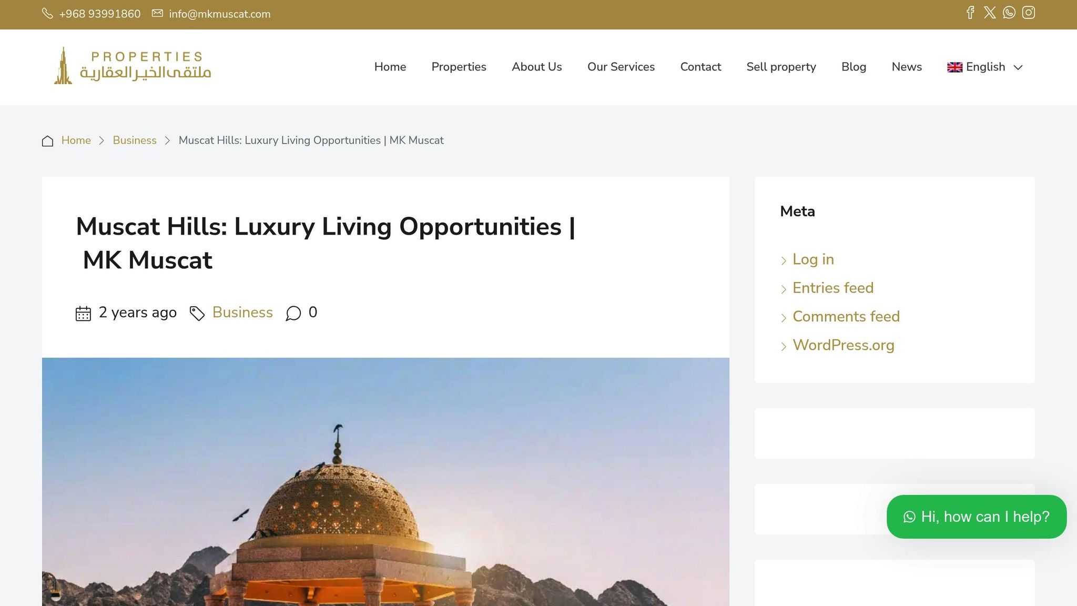Click the featured dome image
This screenshot has width=1077, height=606.
pyautogui.click(x=385, y=482)
